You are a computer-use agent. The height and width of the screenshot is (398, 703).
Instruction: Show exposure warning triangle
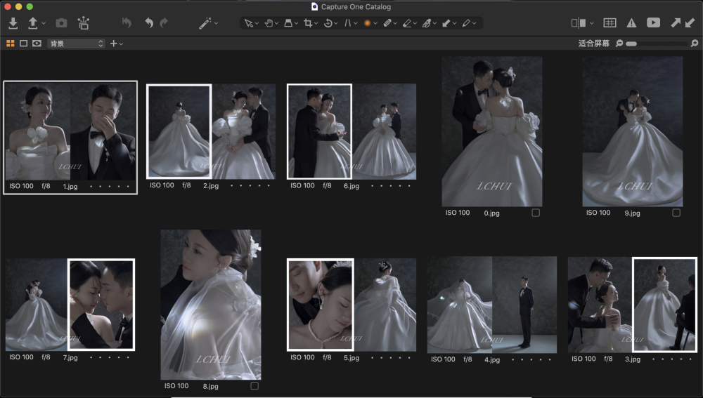631,23
